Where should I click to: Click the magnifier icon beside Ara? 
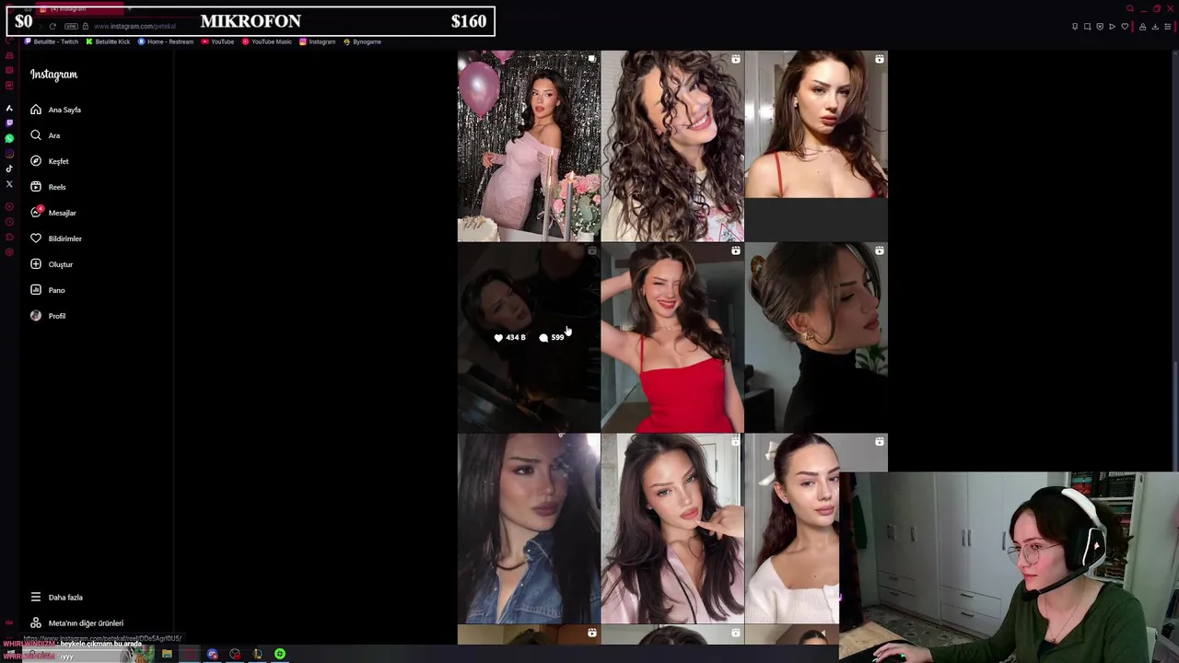coord(36,135)
